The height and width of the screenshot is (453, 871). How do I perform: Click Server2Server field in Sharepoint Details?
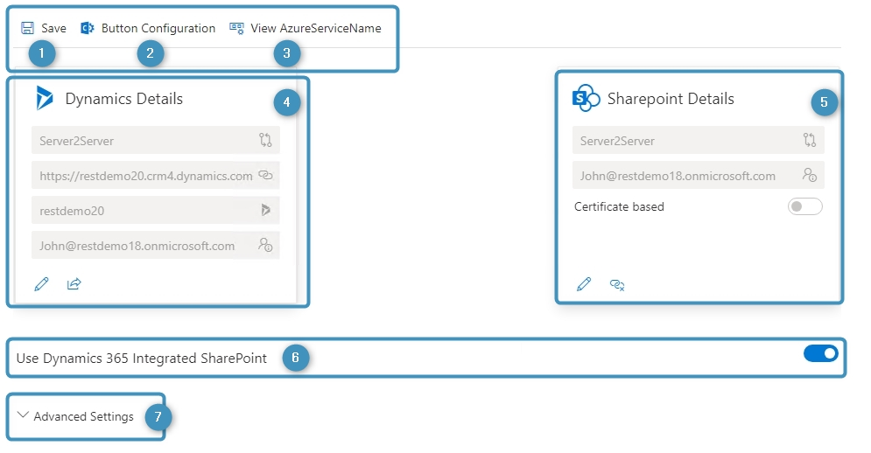pyautogui.click(x=699, y=141)
